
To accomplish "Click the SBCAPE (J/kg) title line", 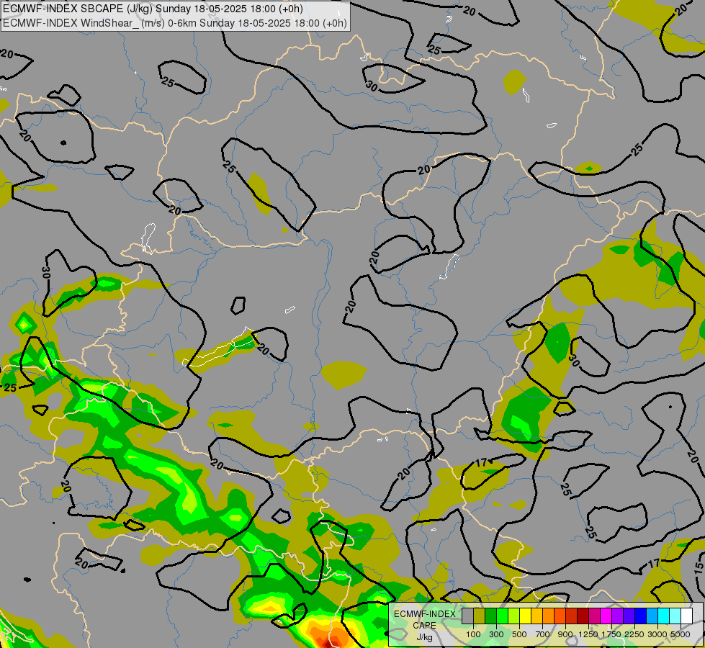I will pyautogui.click(x=153, y=9).
